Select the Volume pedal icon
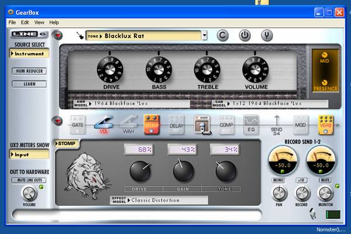351x234 pixels. [104, 125]
